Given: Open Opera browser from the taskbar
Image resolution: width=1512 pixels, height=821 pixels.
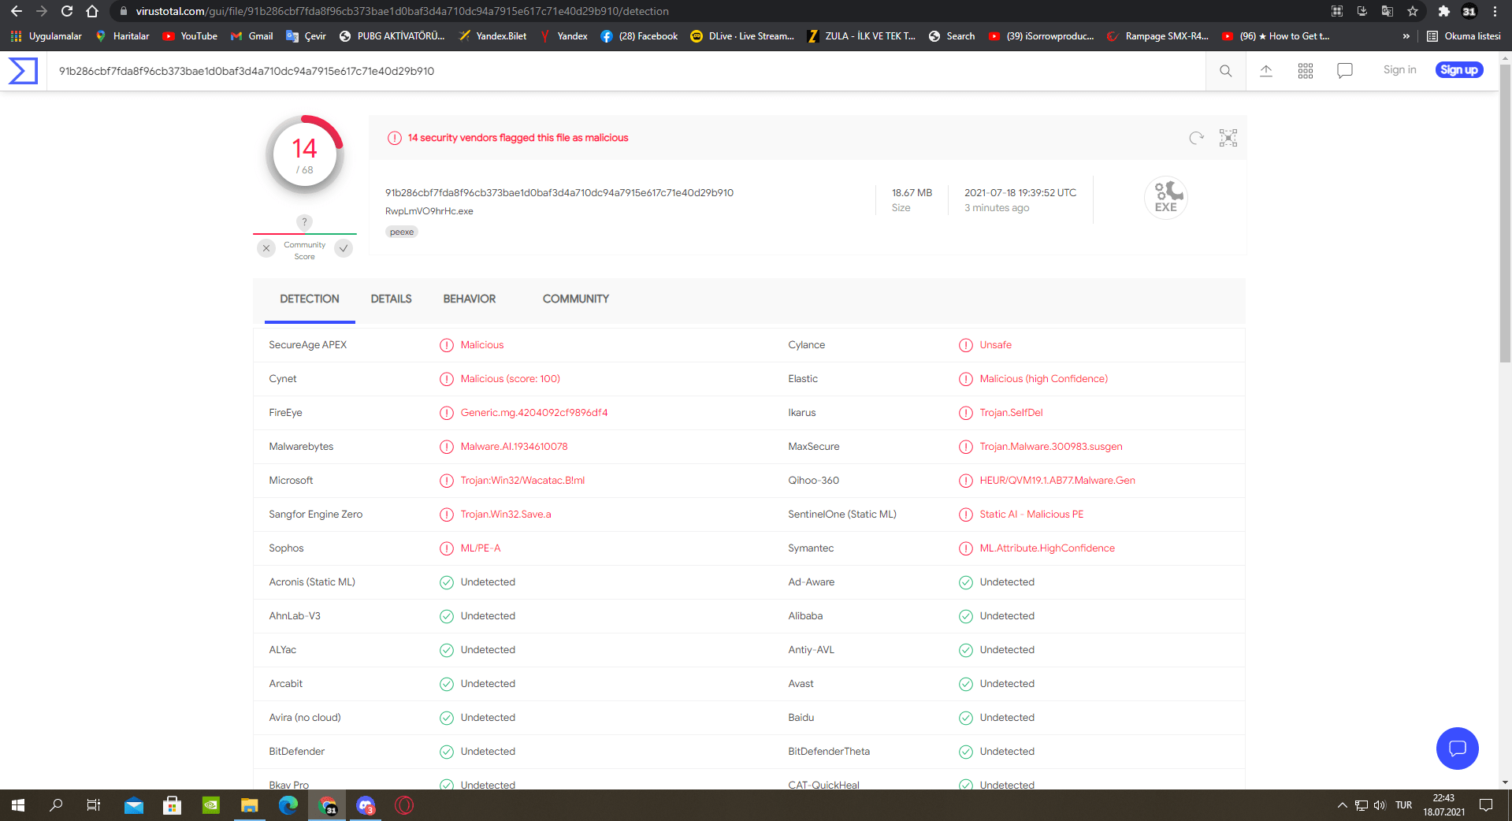Looking at the screenshot, I should [404, 805].
